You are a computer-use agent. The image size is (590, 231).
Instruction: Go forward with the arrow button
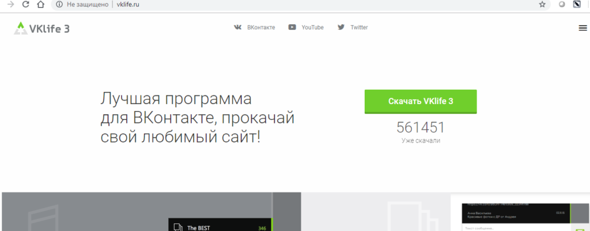point(11,5)
